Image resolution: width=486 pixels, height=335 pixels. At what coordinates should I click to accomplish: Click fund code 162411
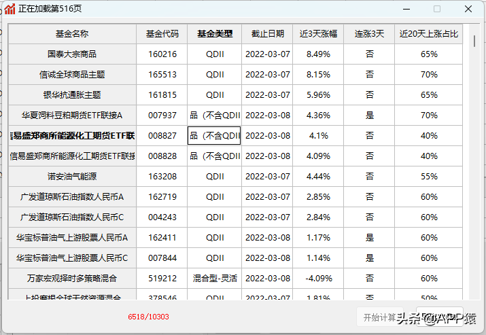pos(162,238)
